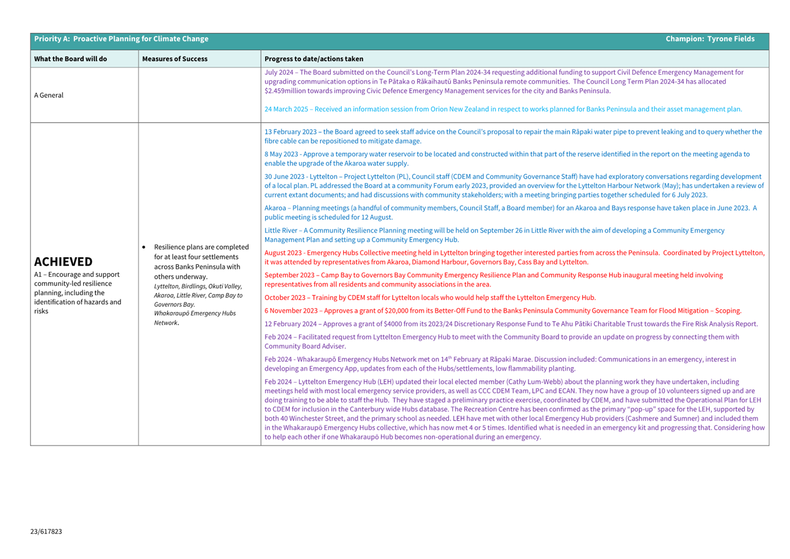Click the red August 2023 Emergency Hubs entry
The image size is (790, 559).
pyautogui.click(x=514, y=257)
